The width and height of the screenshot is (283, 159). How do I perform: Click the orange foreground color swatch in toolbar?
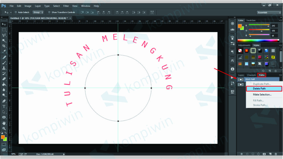pyautogui.click(x=3, y=137)
